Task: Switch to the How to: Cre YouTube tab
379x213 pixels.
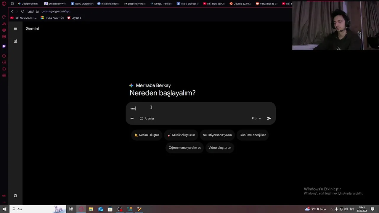Action: [x=214, y=4]
